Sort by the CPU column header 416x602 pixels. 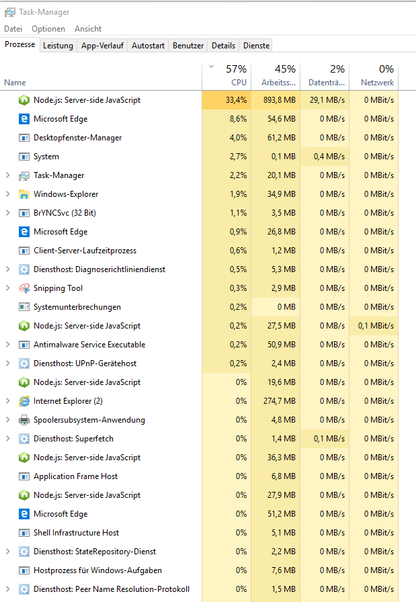click(x=226, y=77)
